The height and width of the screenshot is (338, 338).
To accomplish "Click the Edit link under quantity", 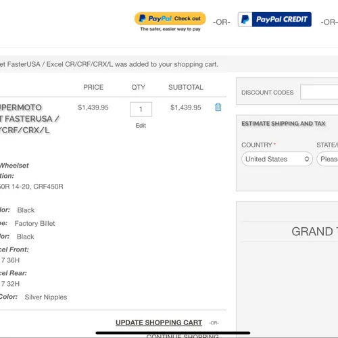I will point(141,126).
